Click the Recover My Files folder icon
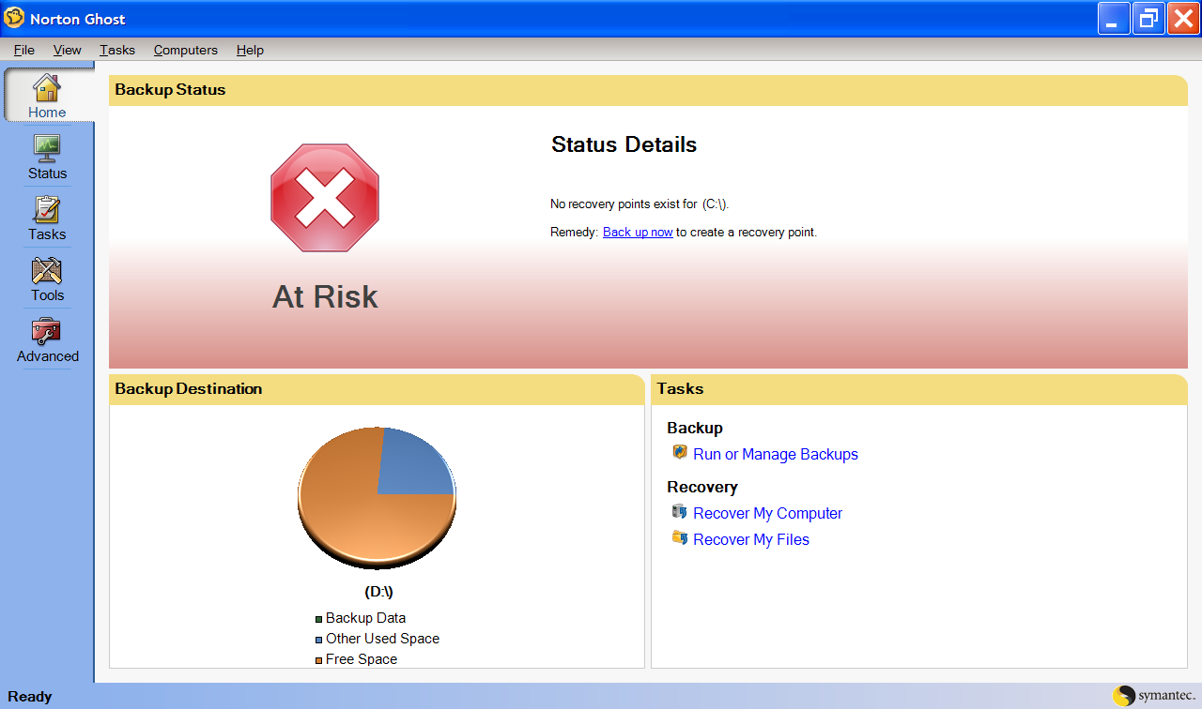1202x709 pixels. click(680, 537)
